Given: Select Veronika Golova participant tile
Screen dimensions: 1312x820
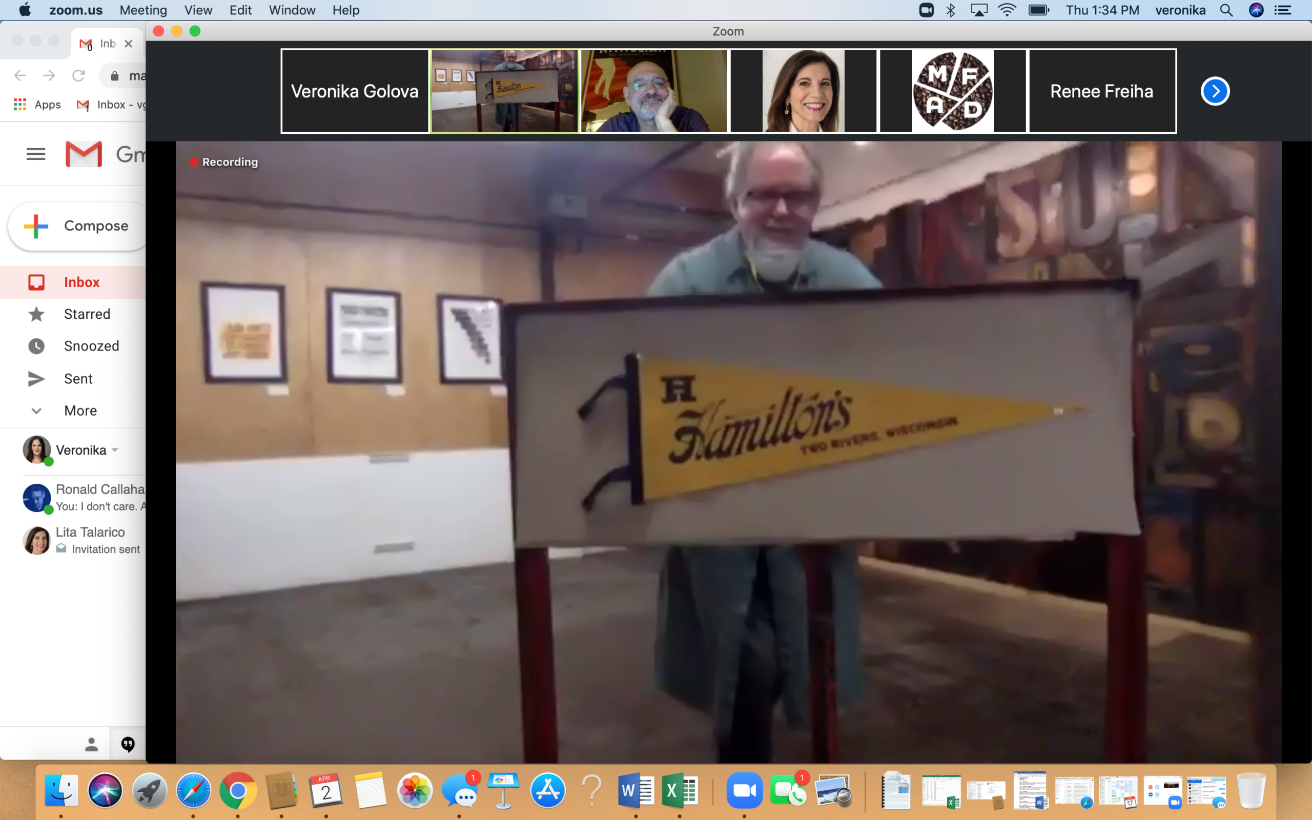Looking at the screenshot, I should (x=355, y=91).
